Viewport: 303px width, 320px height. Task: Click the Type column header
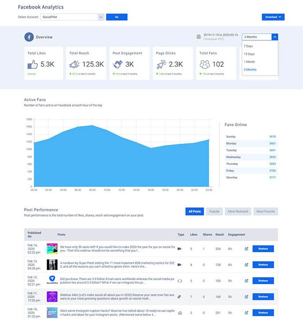(x=181, y=235)
